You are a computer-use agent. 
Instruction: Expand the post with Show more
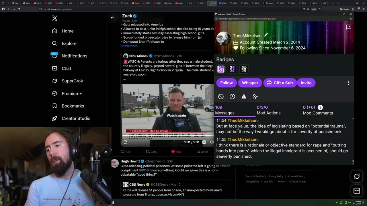tap(129, 46)
